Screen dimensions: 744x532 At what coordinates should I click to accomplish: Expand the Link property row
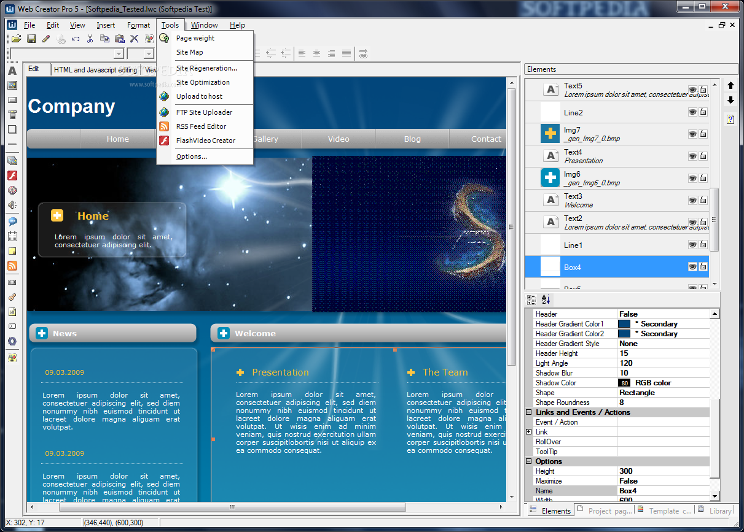click(529, 432)
